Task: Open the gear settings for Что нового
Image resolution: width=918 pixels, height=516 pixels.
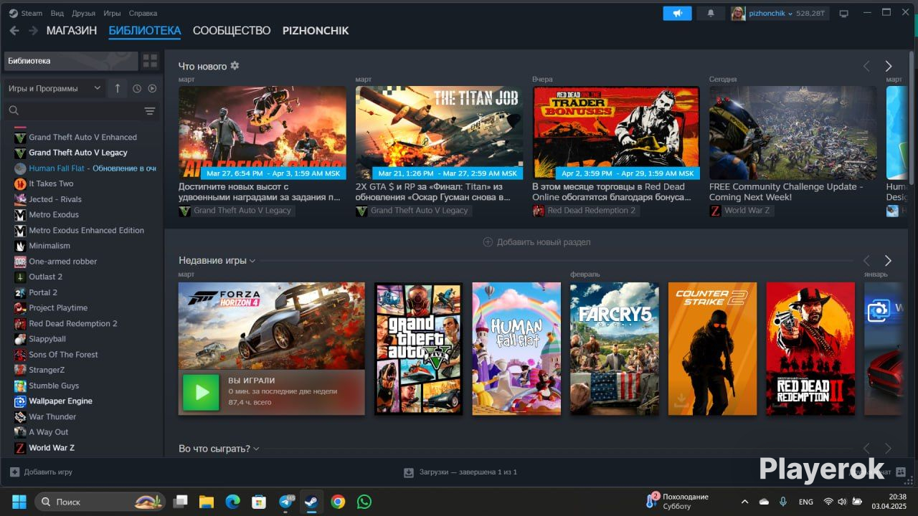Action: pyautogui.click(x=235, y=66)
